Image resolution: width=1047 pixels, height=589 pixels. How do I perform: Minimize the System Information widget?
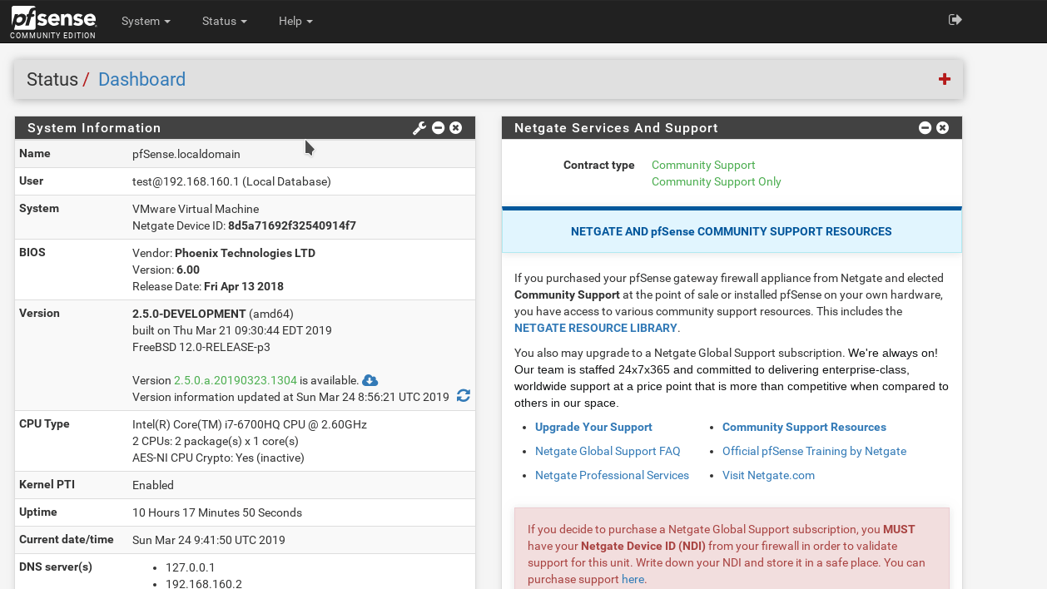[x=438, y=127]
